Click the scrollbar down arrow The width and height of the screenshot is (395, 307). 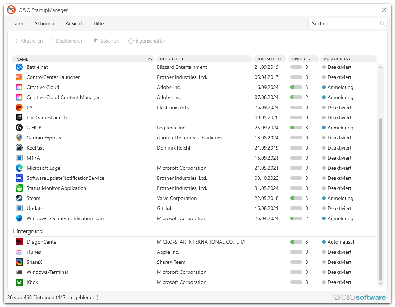380,284
